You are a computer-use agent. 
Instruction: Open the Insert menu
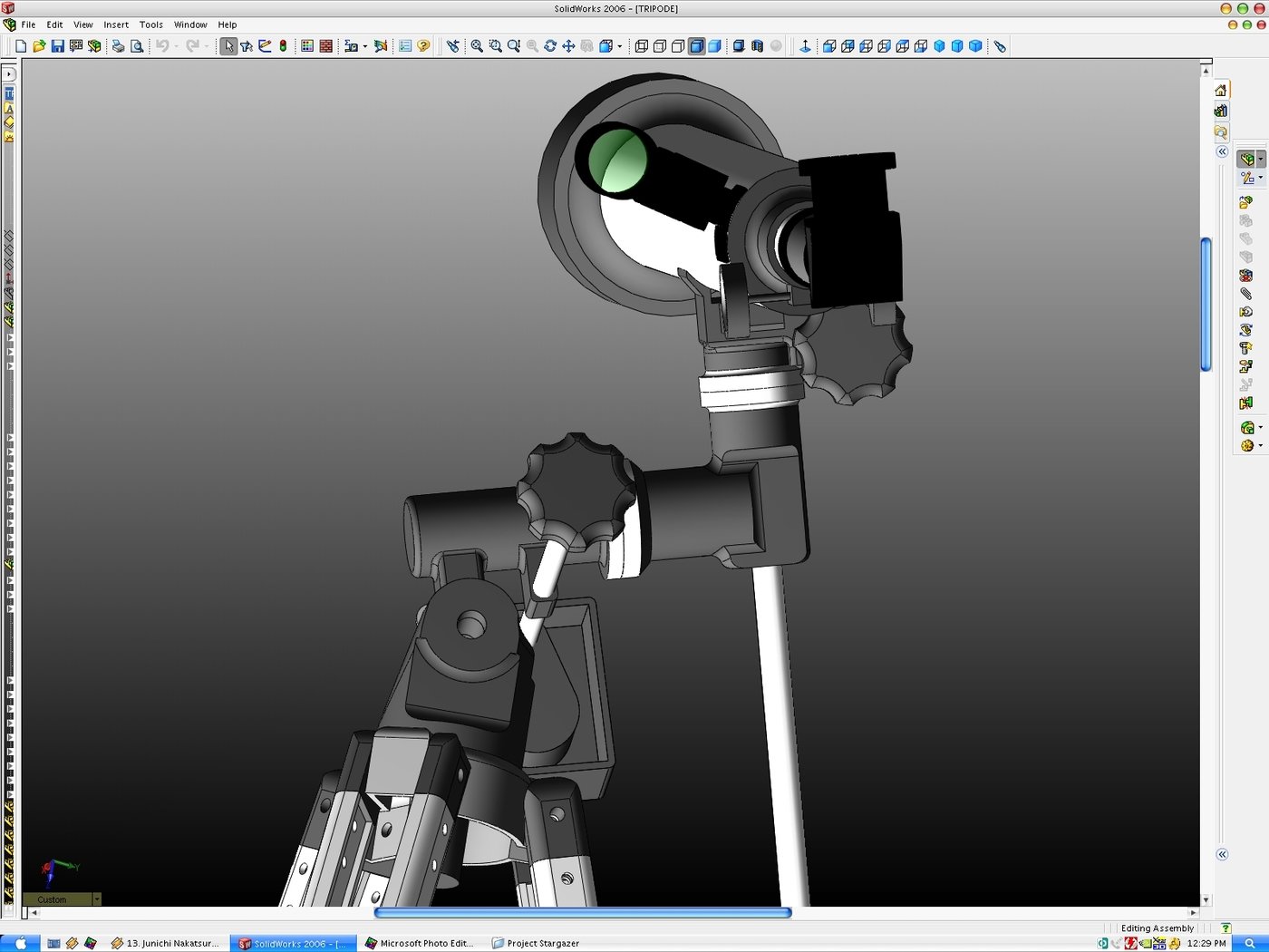click(115, 24)
